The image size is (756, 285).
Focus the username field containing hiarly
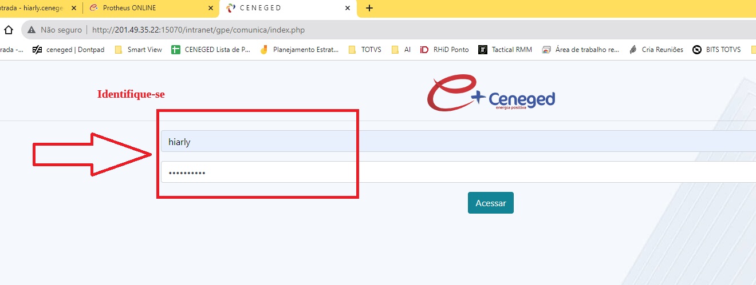pyautogui.click(x=458, y=142)
